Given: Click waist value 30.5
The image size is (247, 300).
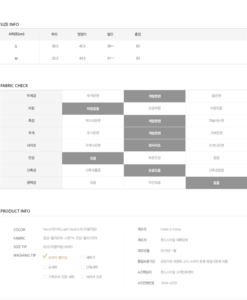Looking at the screenshot, I should point(55,46).
